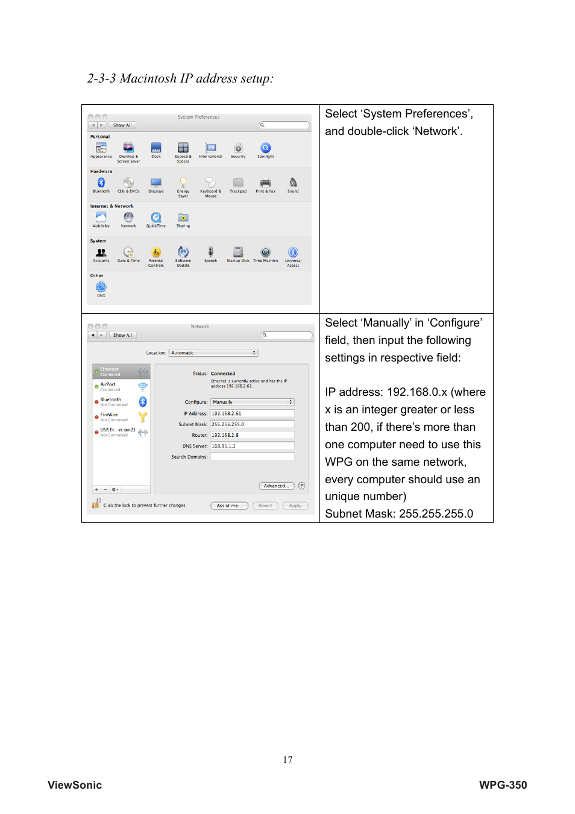Click the Apply button

[295, 506]
